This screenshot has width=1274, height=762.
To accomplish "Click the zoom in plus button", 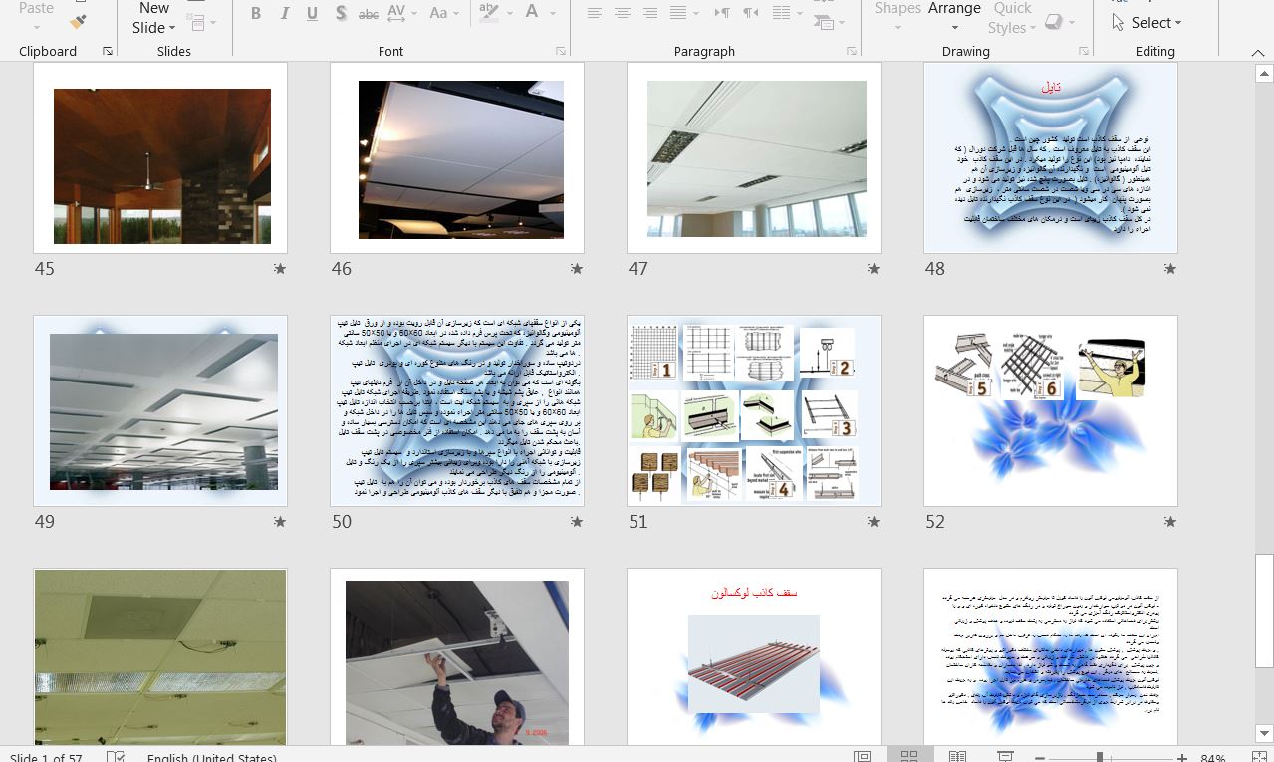I will [1181, 757].
